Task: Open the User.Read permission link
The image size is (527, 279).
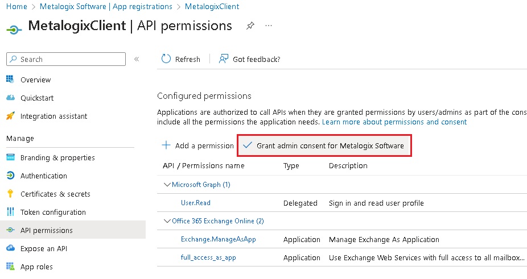Action: pyautogui.click(x=196, y=203)
